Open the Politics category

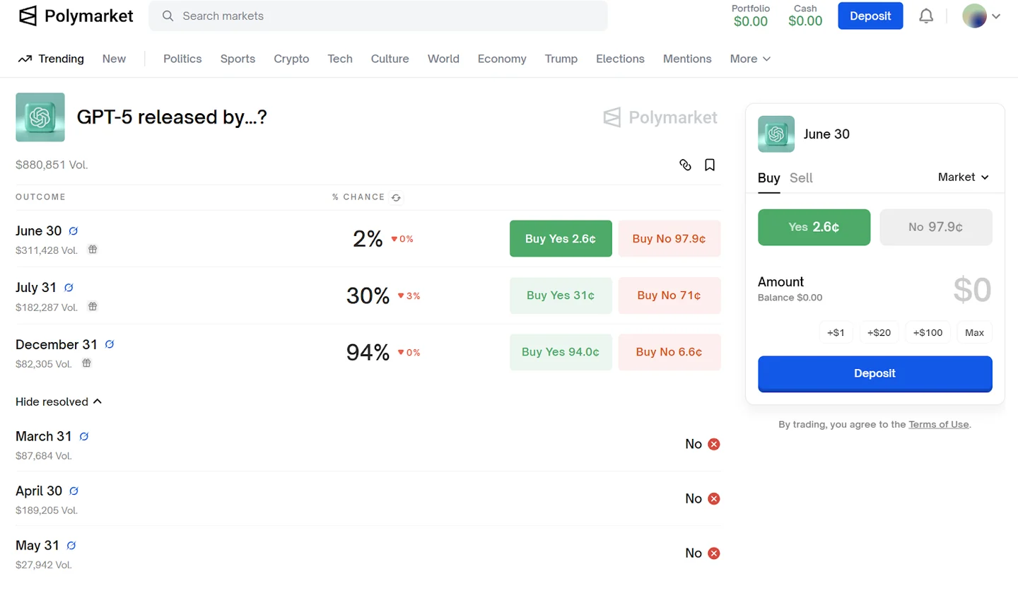pos(182,59)
